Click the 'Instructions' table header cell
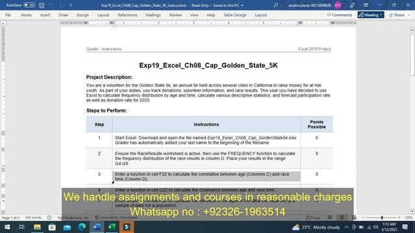This screenshot has height=233, width=415. pyautogui.click(x=206, y=124)
